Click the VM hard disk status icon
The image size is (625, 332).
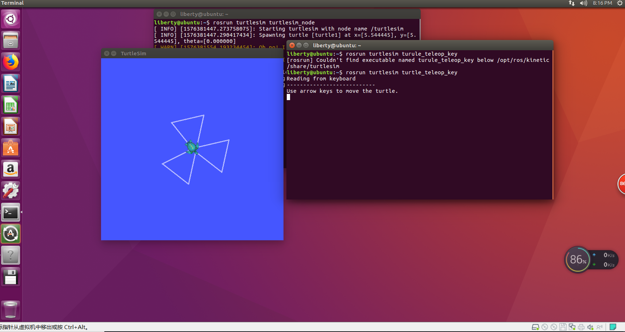(535, 327)
